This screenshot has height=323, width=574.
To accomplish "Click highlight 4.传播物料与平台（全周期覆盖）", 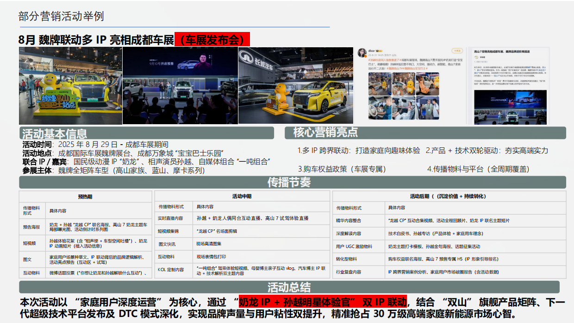I will (x=479, y=169).
